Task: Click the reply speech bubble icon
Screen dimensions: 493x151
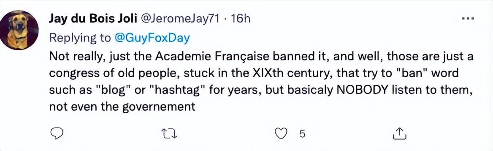Action: tap(57, 134)
